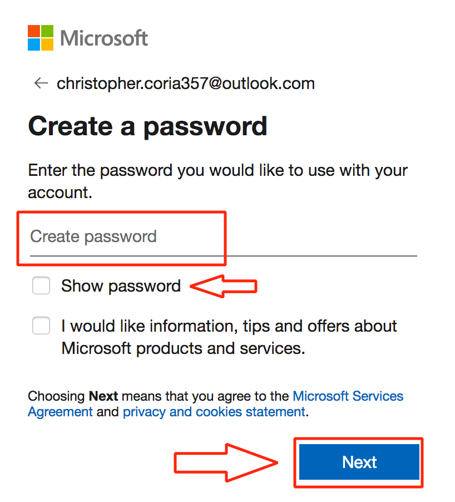Click the password instructions paragraph text
Viewport: 455px width, 502px height.
point(217,181)
